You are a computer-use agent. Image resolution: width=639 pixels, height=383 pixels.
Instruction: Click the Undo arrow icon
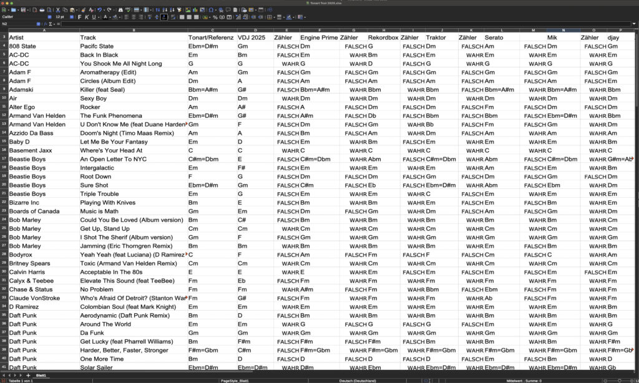tap(99, 10)
